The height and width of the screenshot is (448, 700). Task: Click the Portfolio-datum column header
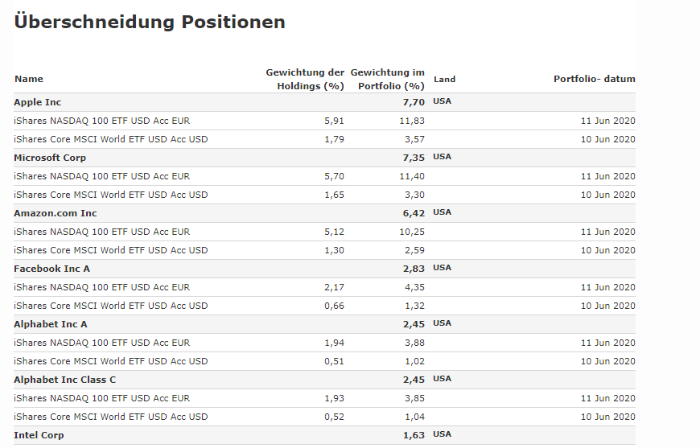[594, 79]
